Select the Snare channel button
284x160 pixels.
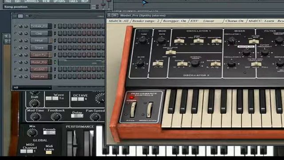pos(39,48)
